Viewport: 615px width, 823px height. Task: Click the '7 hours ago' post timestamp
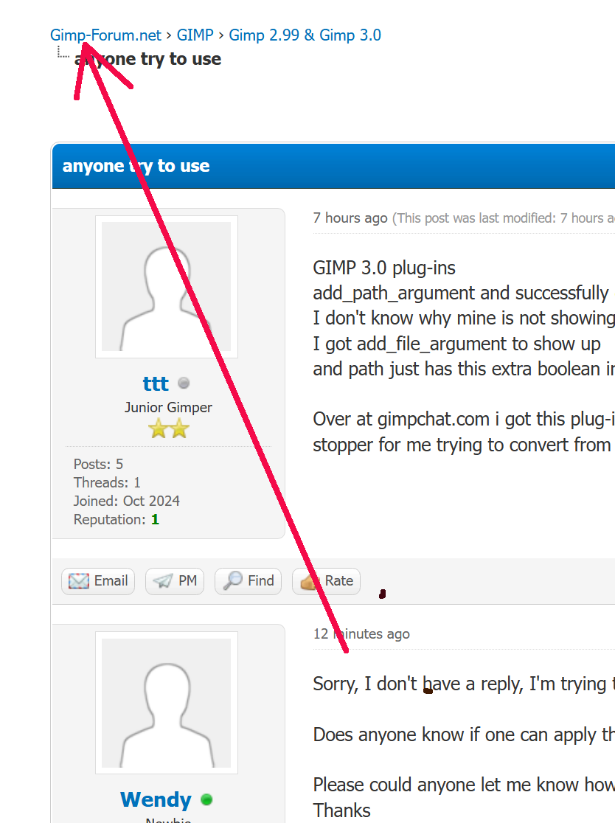pyautogui.click(x=350, y=218)
